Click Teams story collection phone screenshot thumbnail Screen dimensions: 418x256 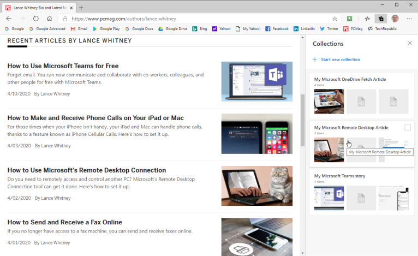tap(393, 198)
